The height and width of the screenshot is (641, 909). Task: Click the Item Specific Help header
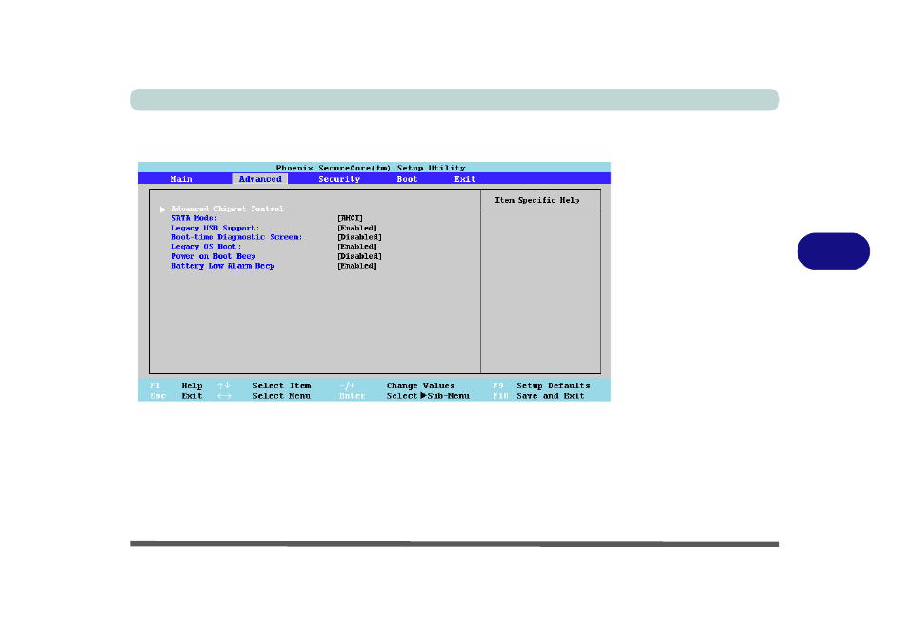coord(537,200)
